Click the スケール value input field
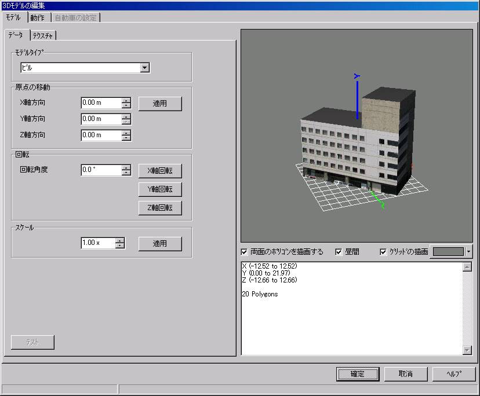 99,243
